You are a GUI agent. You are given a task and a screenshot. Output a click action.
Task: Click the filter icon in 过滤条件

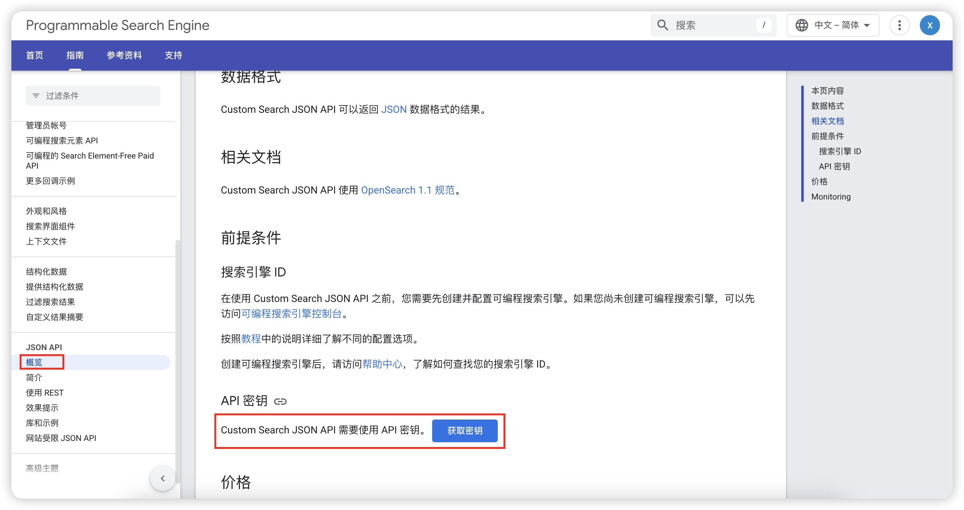tap(36, 96)
